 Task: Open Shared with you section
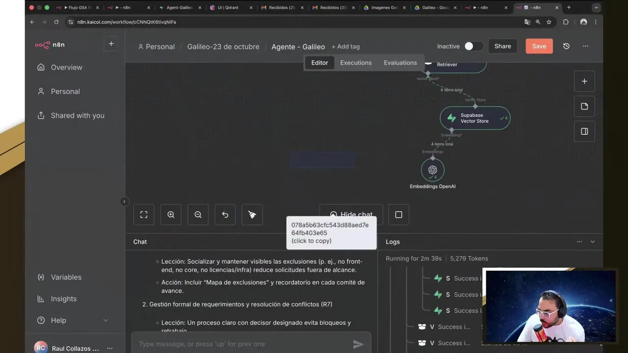point(78,115)
